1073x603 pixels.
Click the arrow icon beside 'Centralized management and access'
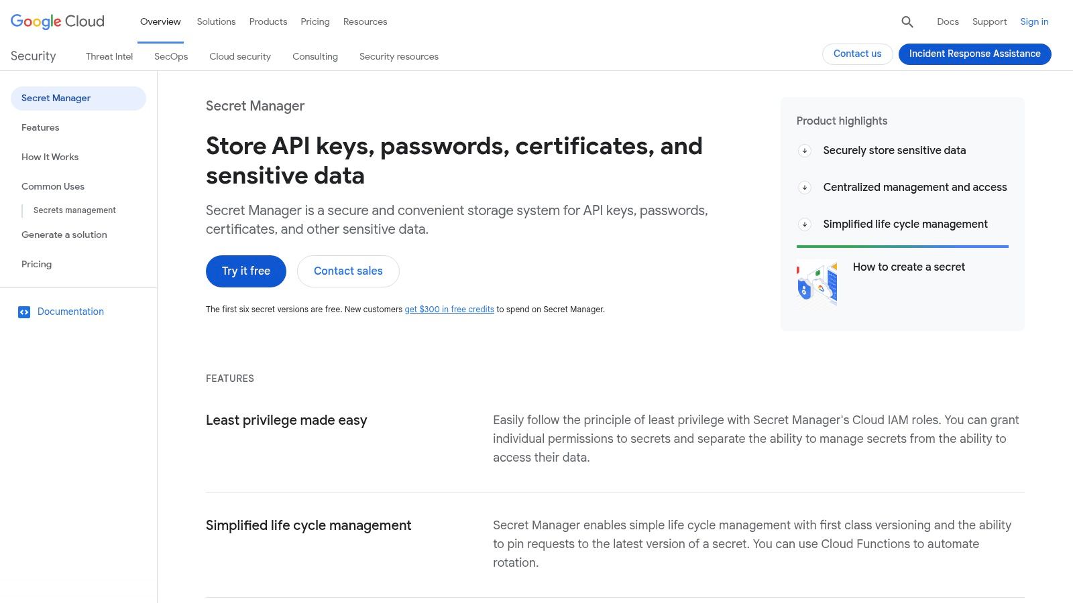[x=804, y=188]
